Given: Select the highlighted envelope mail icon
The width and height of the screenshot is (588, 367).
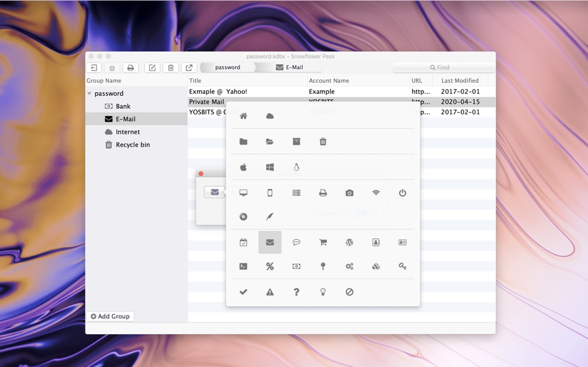Looking at the screenshot, I should (270, 242).
